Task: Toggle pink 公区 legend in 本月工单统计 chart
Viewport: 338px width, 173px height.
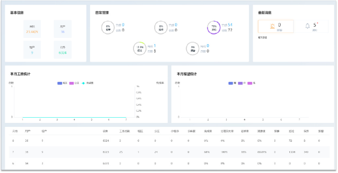Action: (74, 83)
